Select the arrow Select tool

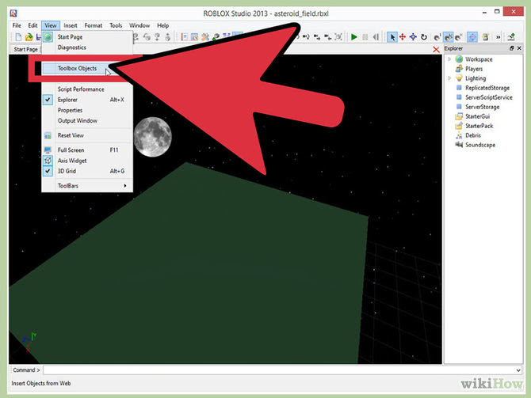pyautogui.click(x=392, y=37)
